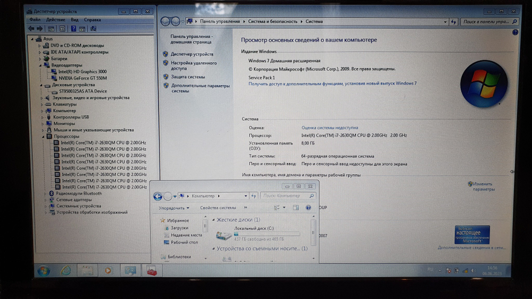Open Диспетчер устройств link in System panel
Viewport: 532px width, 299px height.
(x=192, y=54)
